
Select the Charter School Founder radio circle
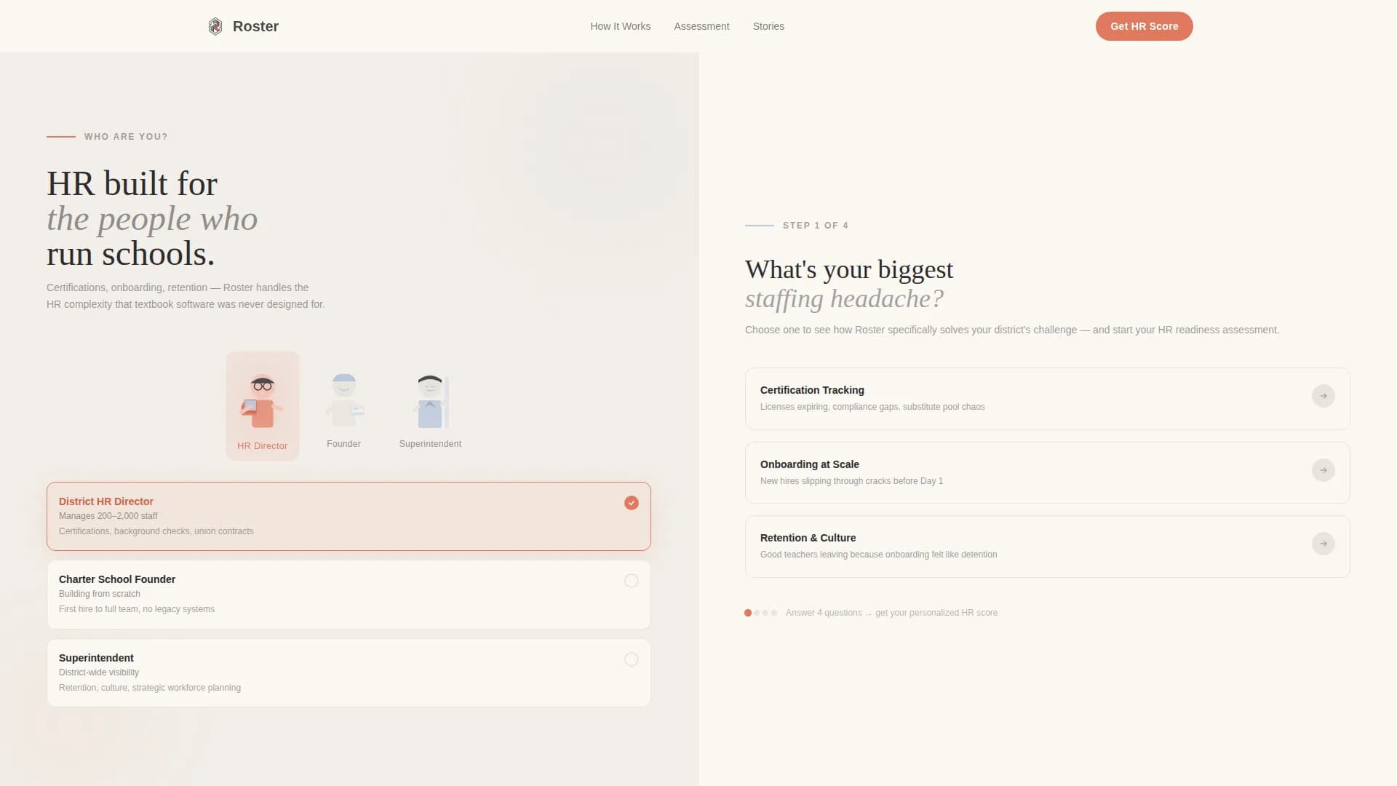click(631, 581)
